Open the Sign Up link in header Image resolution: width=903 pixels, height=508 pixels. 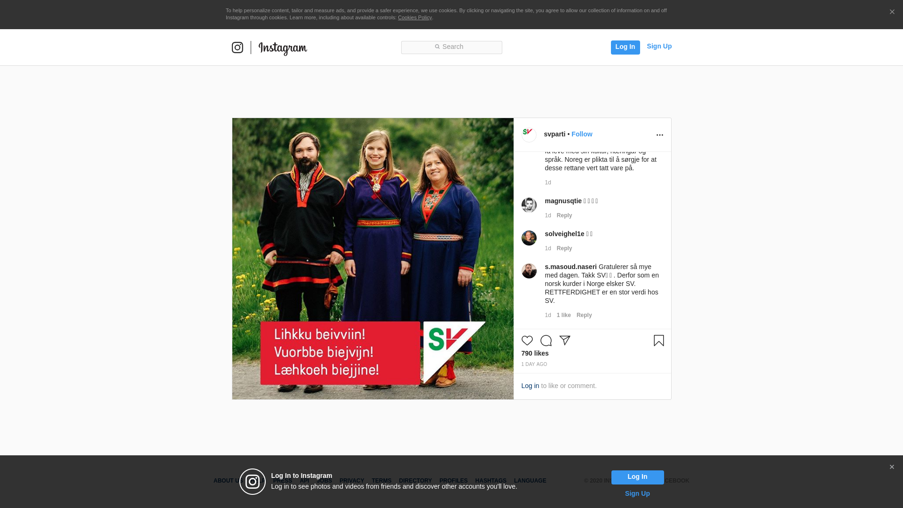pos(659,46)
